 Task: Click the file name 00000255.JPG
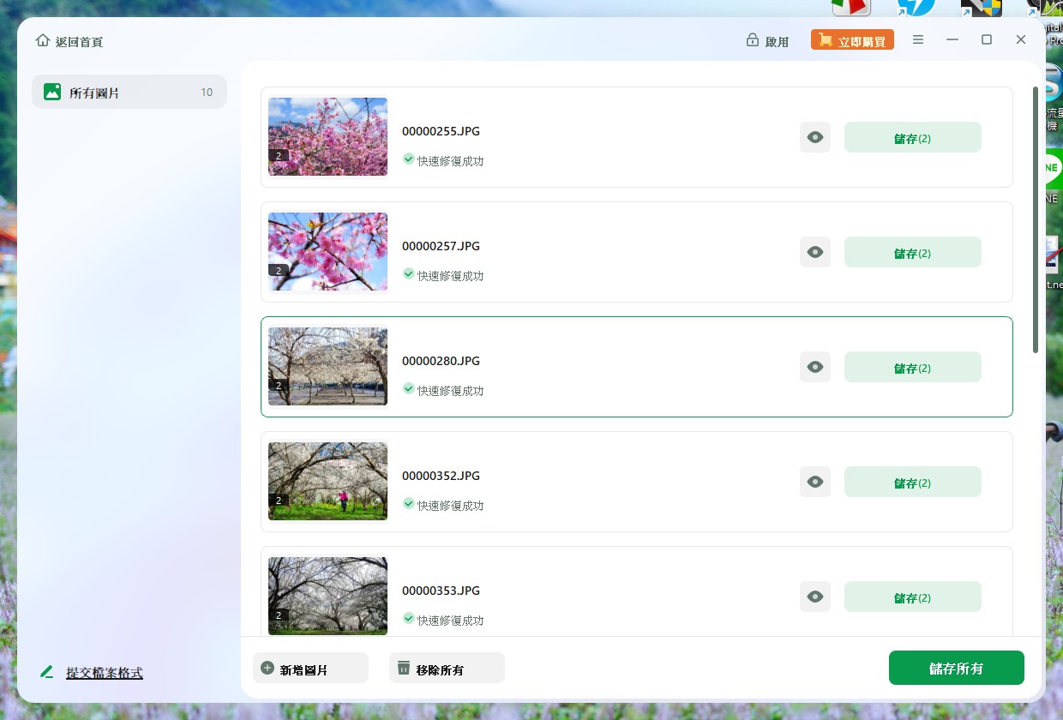[441, 131]
